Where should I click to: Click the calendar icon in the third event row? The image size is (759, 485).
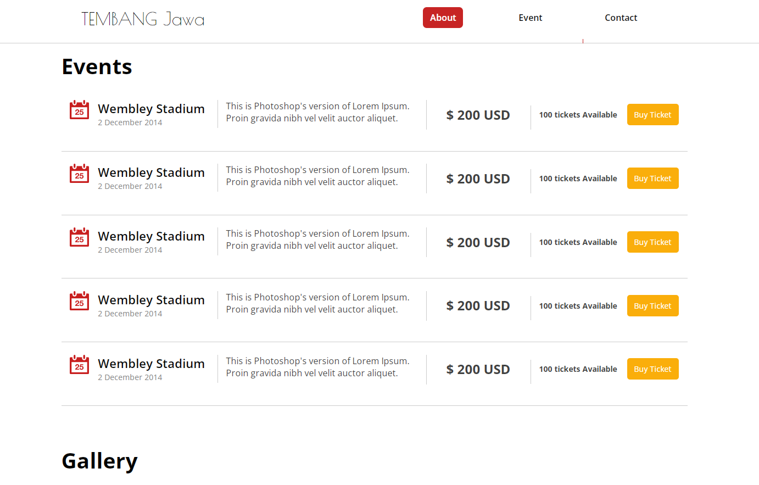pos(79,237)
